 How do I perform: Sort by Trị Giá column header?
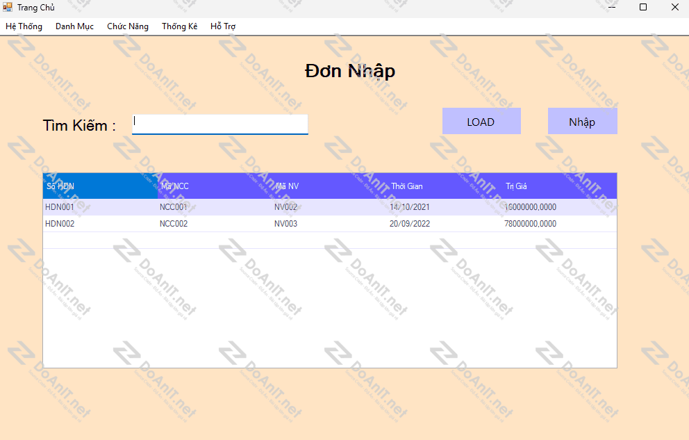click(x=559, y=186)
